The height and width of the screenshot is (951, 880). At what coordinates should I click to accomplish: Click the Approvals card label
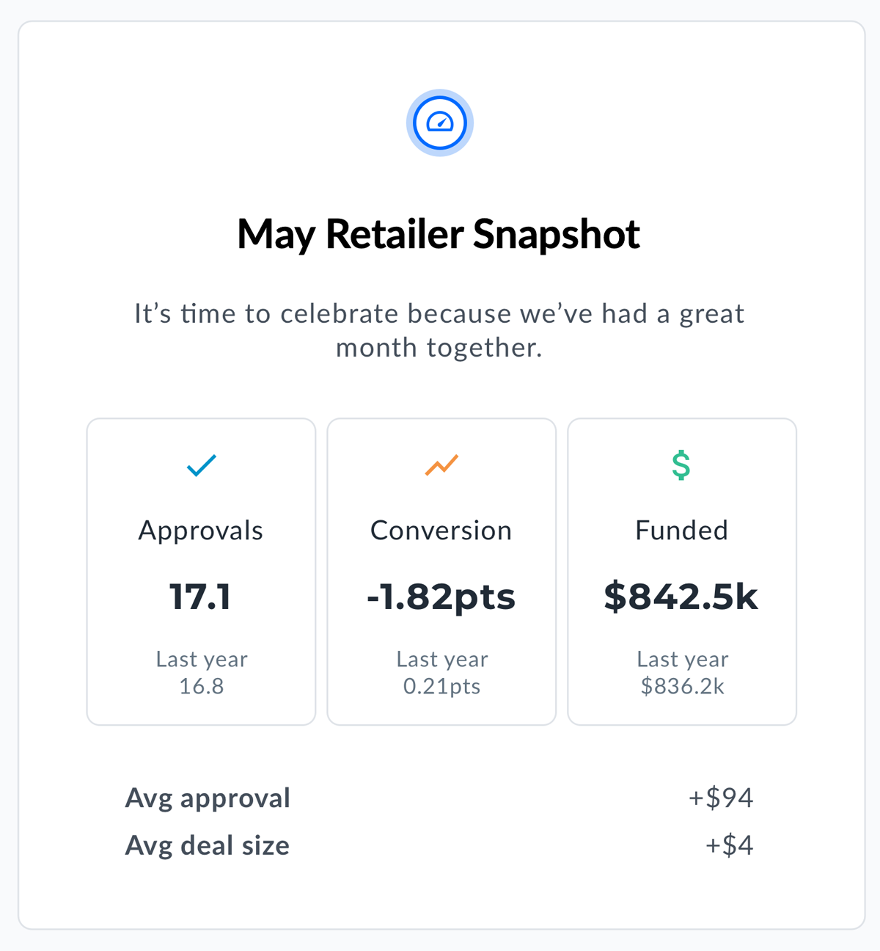click(201, 531)
